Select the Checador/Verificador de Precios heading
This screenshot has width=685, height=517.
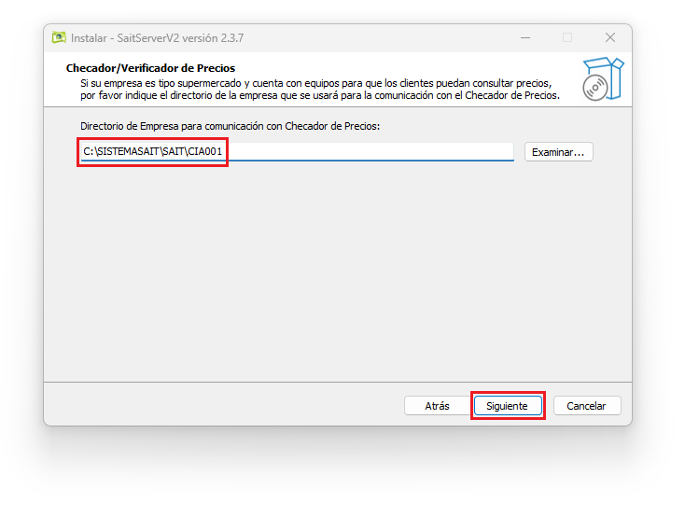tap(150, 68)
